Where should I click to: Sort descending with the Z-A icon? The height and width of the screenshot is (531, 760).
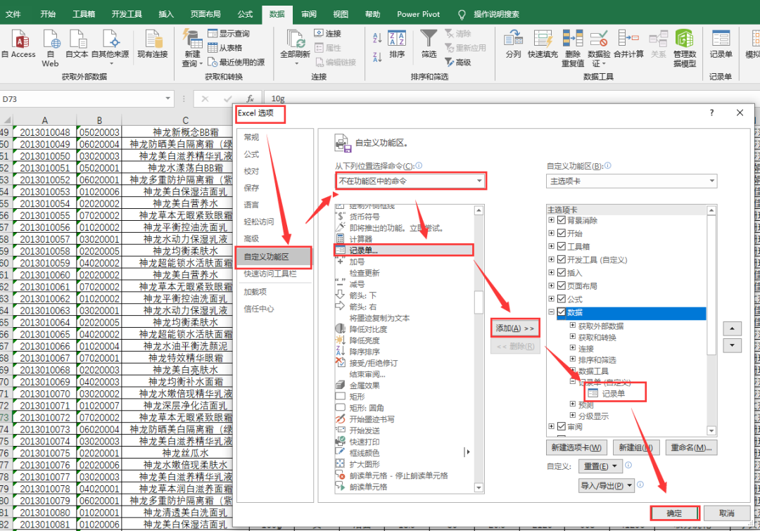point(377,57)
